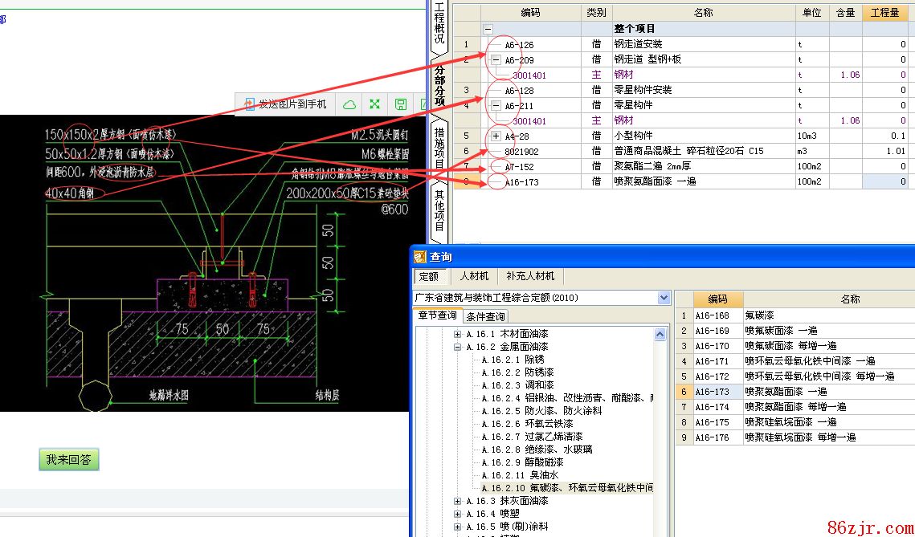This screenshot has width=915, height=537.
Task: Click the cloud save icon
Action: click(x=349, y=104)
